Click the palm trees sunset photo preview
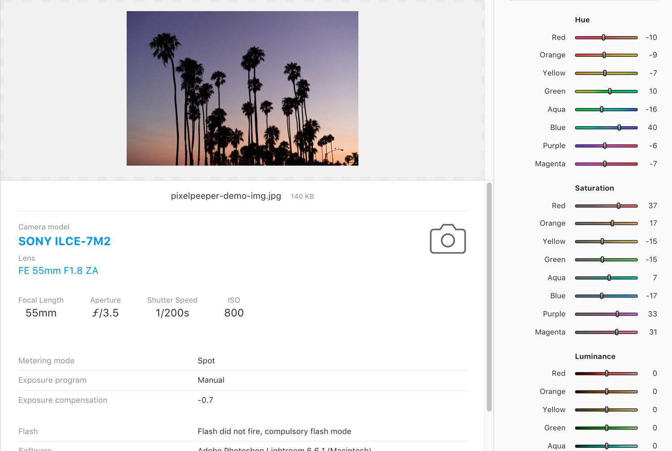This screenshot has width=672, height=451. point(242,88)
